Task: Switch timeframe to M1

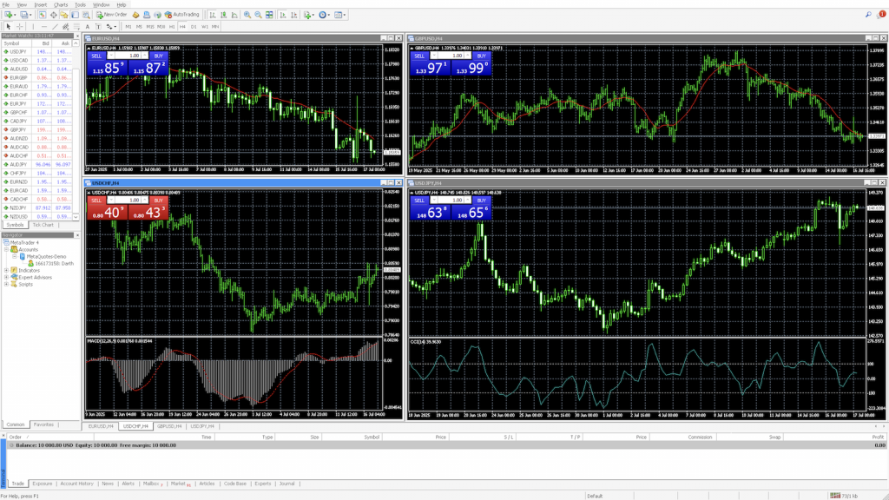Action: (128, 27)
